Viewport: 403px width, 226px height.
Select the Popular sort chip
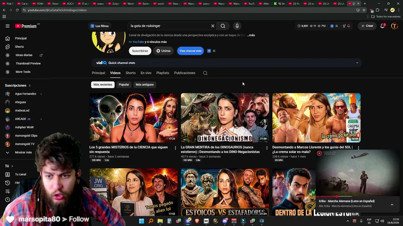click(124, 85)
